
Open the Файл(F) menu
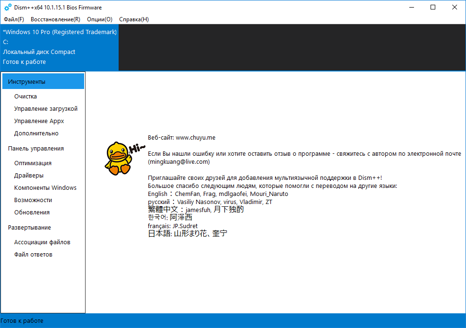(x=14, y=19)
